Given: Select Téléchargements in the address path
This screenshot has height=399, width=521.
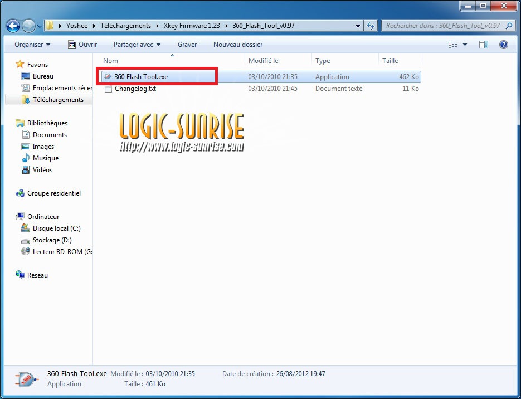Looking at the screenshot, I should point(125,26).
